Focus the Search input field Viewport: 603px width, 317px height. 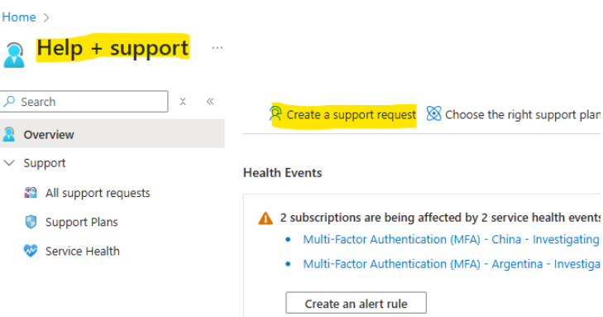(x=84, y=102)
